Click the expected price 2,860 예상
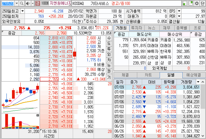This screenshot has height=139, width=206. tap(95, 69)
